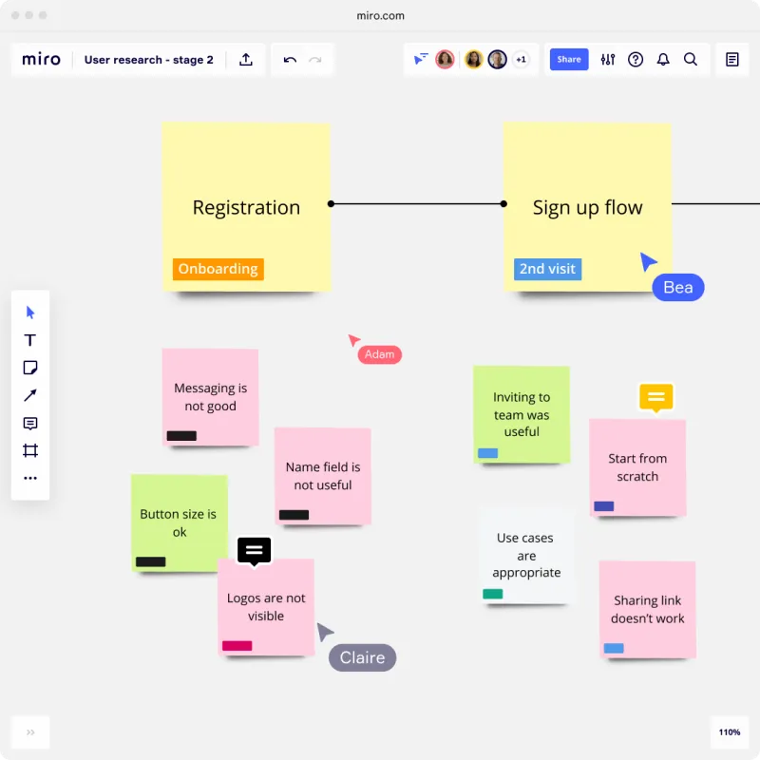Click the Bea cursor label
The width and height of the screenshot is (760, 760).
[678, 288]
